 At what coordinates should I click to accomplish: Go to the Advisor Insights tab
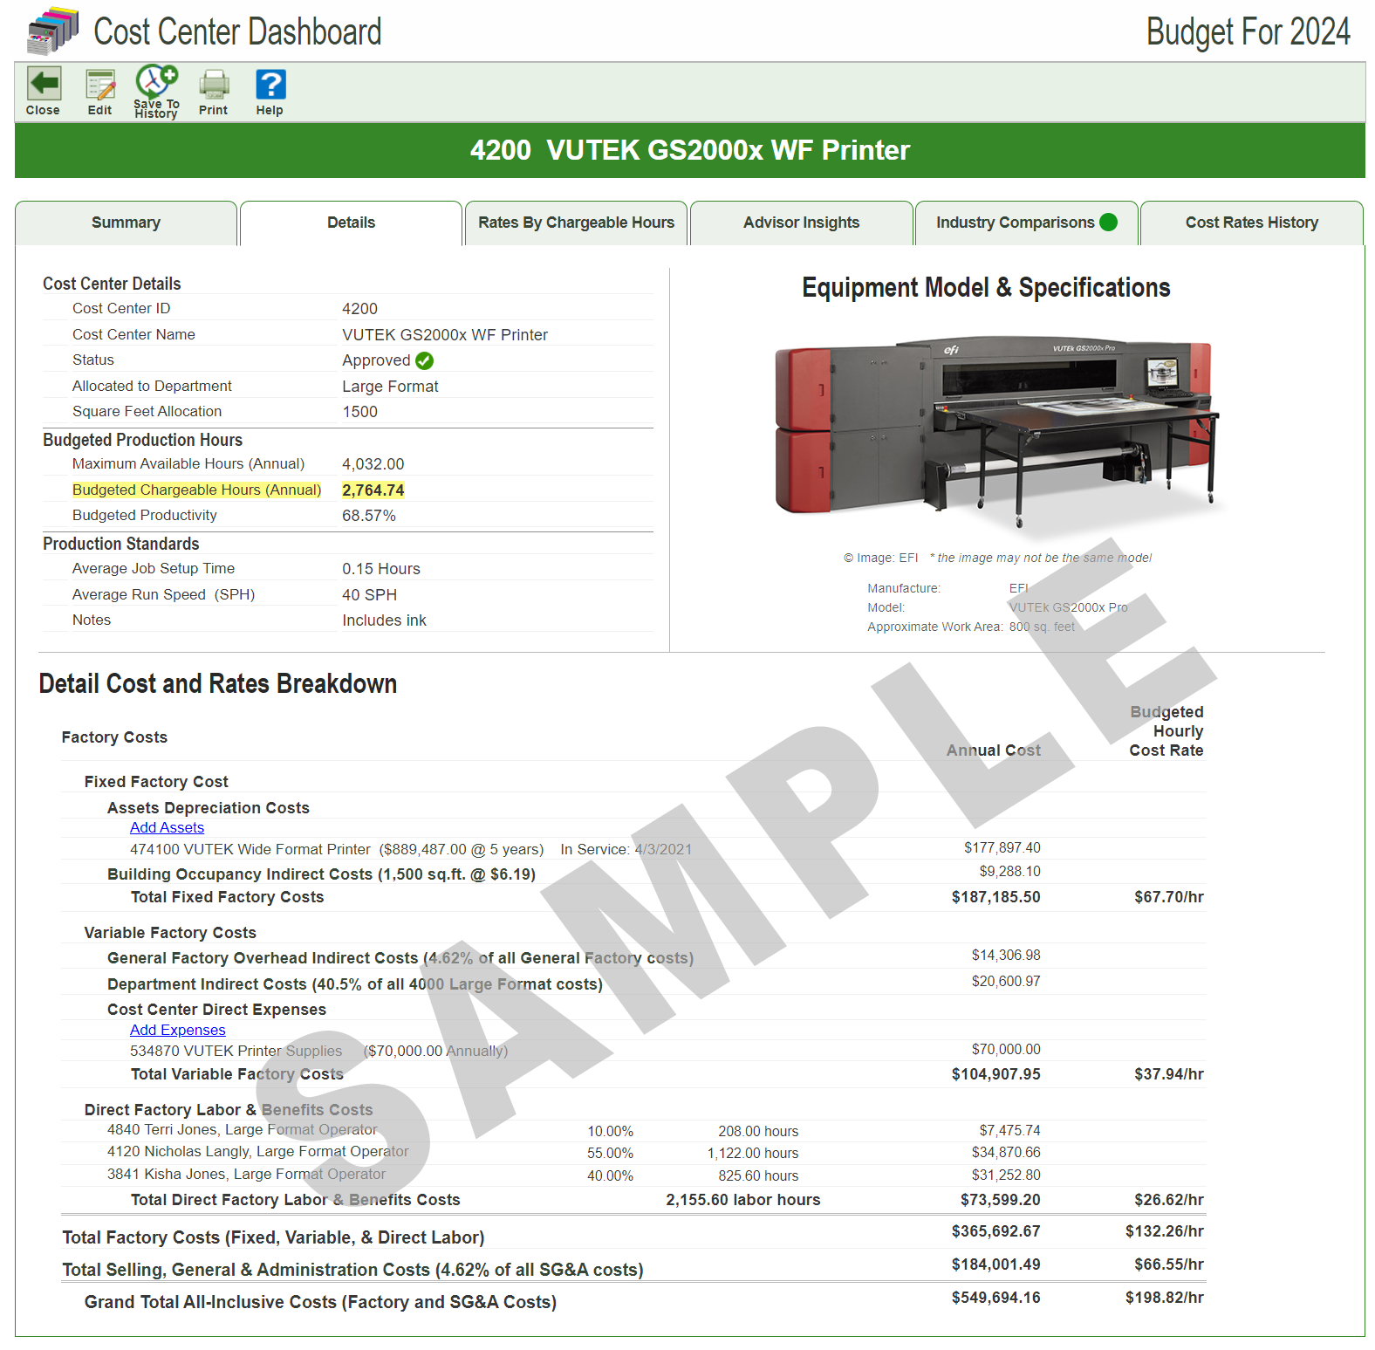click(802, 223)
